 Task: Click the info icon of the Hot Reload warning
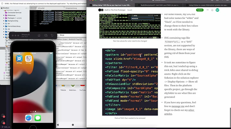click(2, 4)
